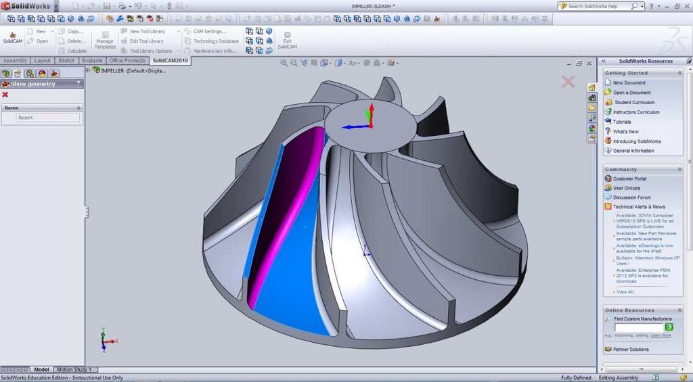Click red X confirmation corner in viewport

click(568, 81)
